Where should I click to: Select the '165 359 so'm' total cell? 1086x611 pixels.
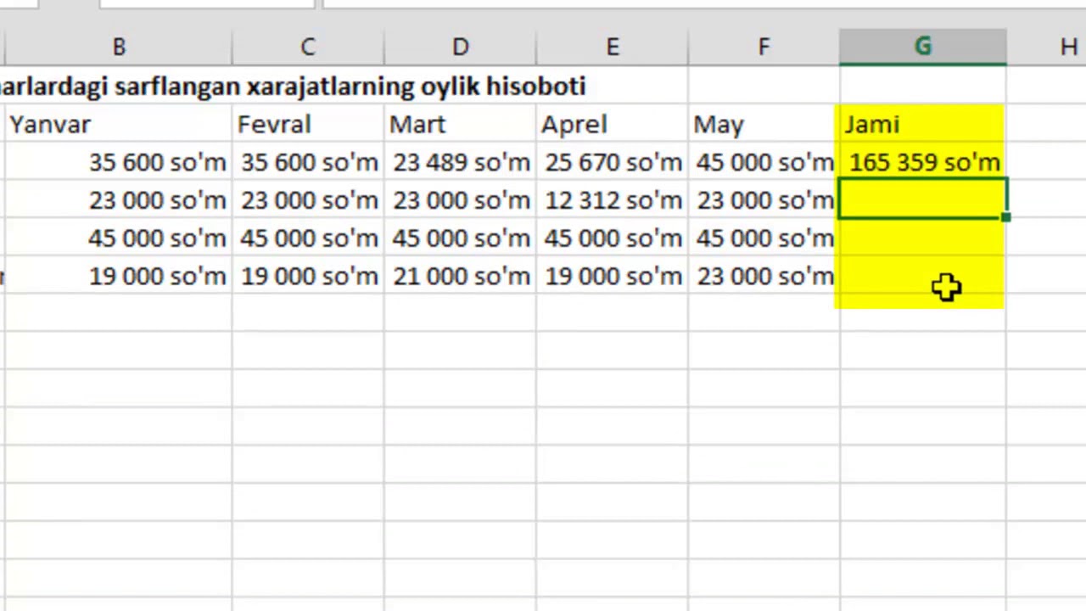923,162
